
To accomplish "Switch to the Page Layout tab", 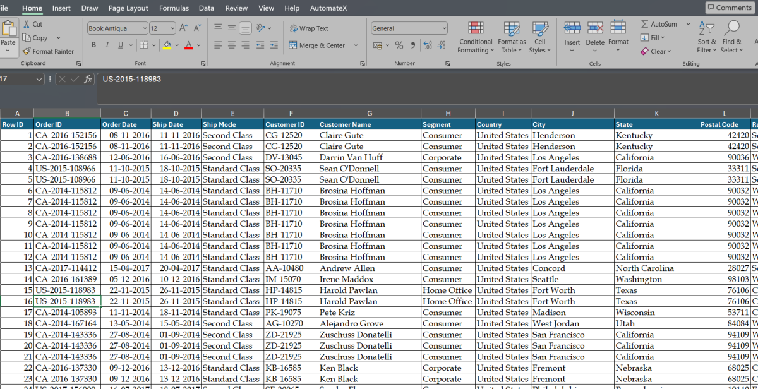I will [x=128, y=8].
